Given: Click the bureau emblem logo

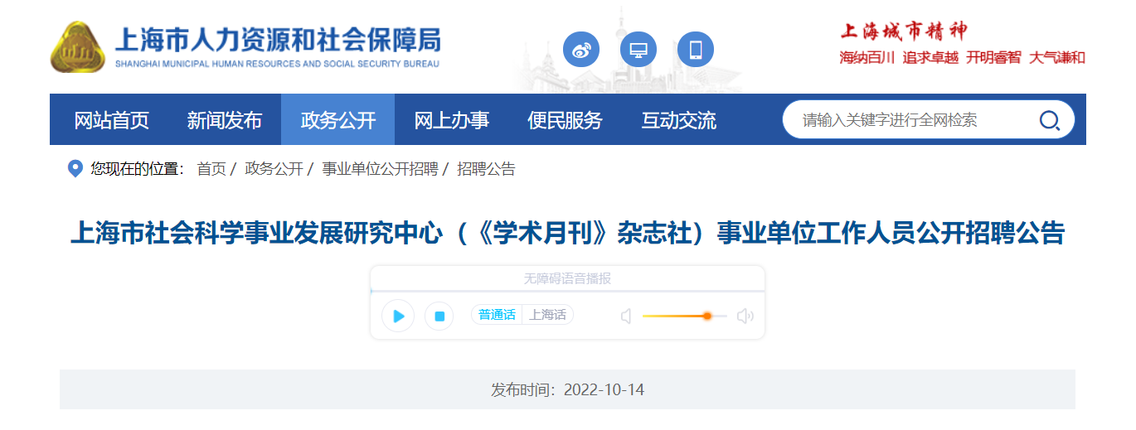Looking at the screenshot, I should pyautogui.click(x=78, y=47).
